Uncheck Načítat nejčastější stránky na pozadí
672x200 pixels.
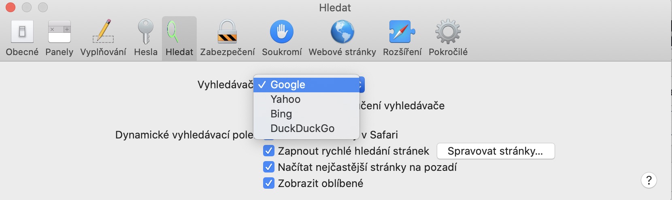point(269,167)
